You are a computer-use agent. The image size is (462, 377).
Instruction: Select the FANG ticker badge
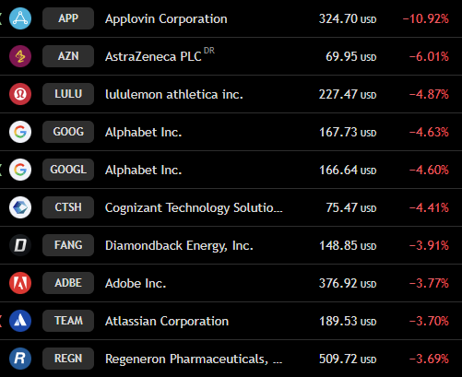coord(68,245)
